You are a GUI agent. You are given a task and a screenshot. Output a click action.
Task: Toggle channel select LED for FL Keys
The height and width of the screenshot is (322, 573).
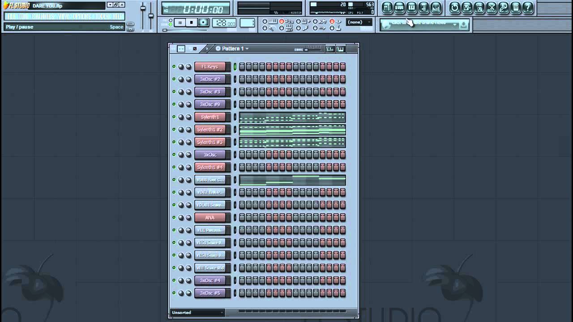[235, 67]
